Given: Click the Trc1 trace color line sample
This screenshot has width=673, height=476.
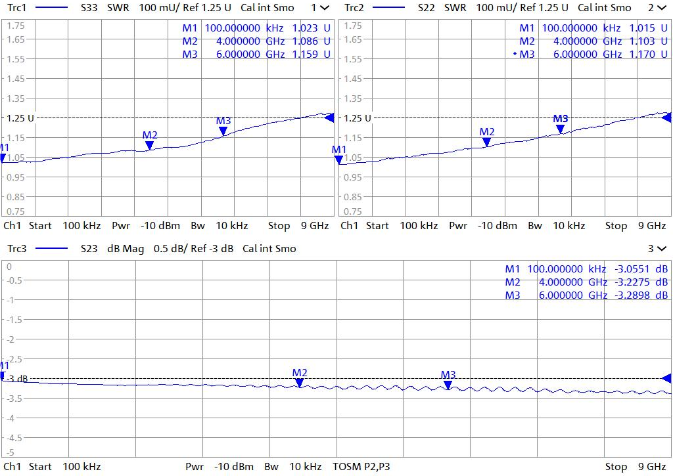Looking at the screenshot, I should [51, 8].
